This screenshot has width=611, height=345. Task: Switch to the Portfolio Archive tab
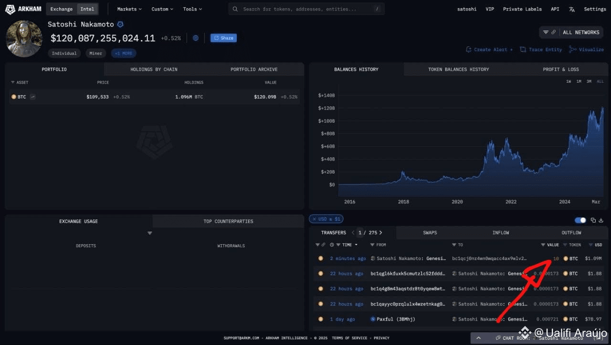click(254, 69)
